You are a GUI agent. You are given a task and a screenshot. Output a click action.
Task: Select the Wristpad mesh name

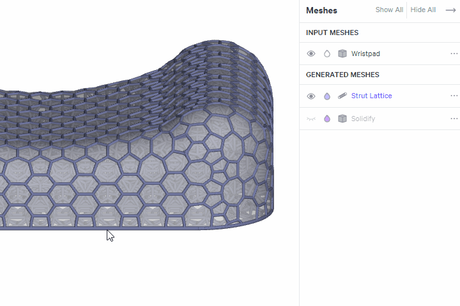[x=365, y=54]
